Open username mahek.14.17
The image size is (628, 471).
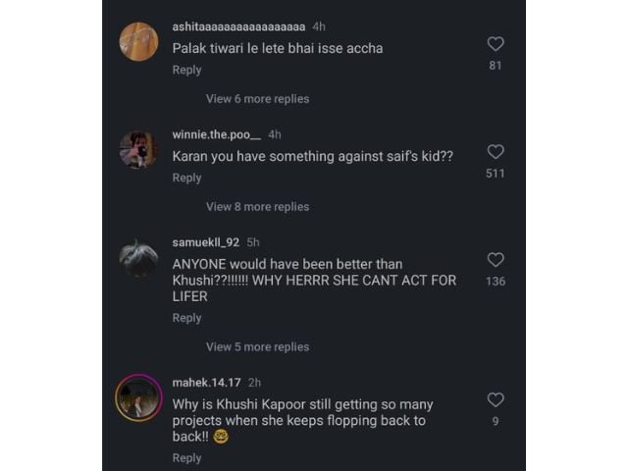click(206, 382)
